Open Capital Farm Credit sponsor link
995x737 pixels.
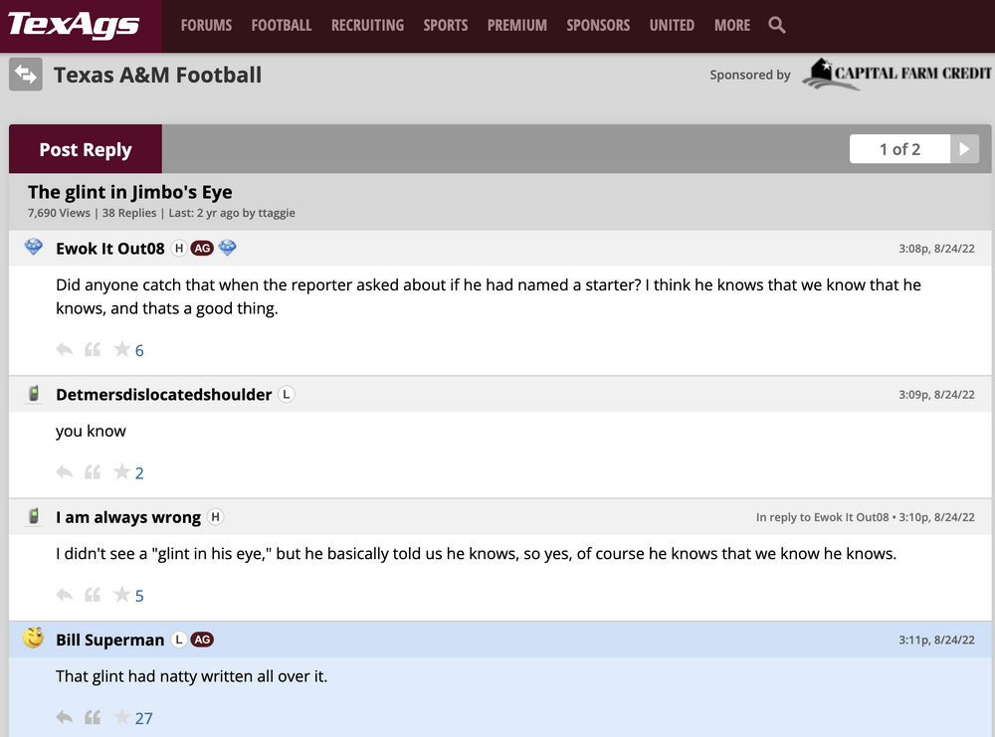[897, 75]
